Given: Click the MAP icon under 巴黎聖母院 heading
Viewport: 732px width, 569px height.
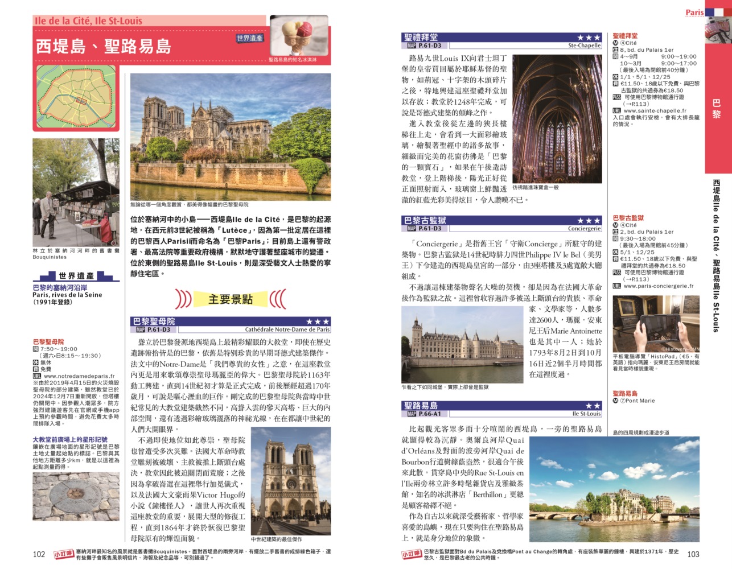Looking at the screenshot, I should (140, 329).
